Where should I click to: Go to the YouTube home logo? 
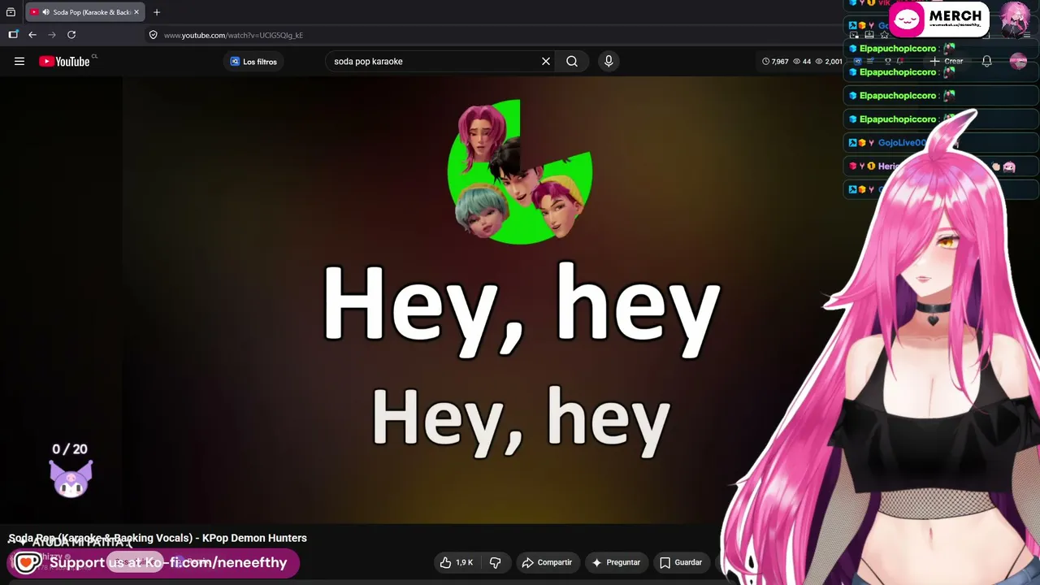(x=64, y=61)
